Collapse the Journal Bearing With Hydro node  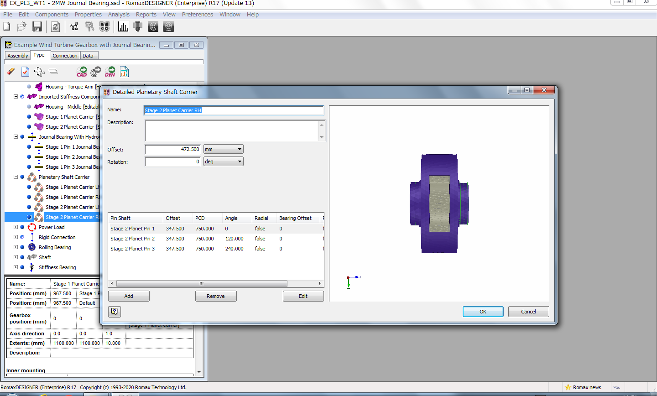[x=16, y=137]
